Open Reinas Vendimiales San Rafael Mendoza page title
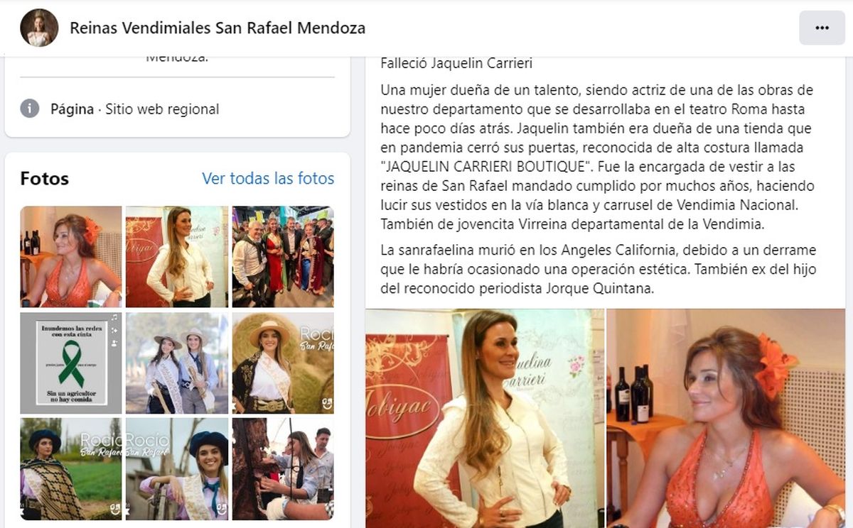Viewport: 853px width, 528px height. (218, 28)
